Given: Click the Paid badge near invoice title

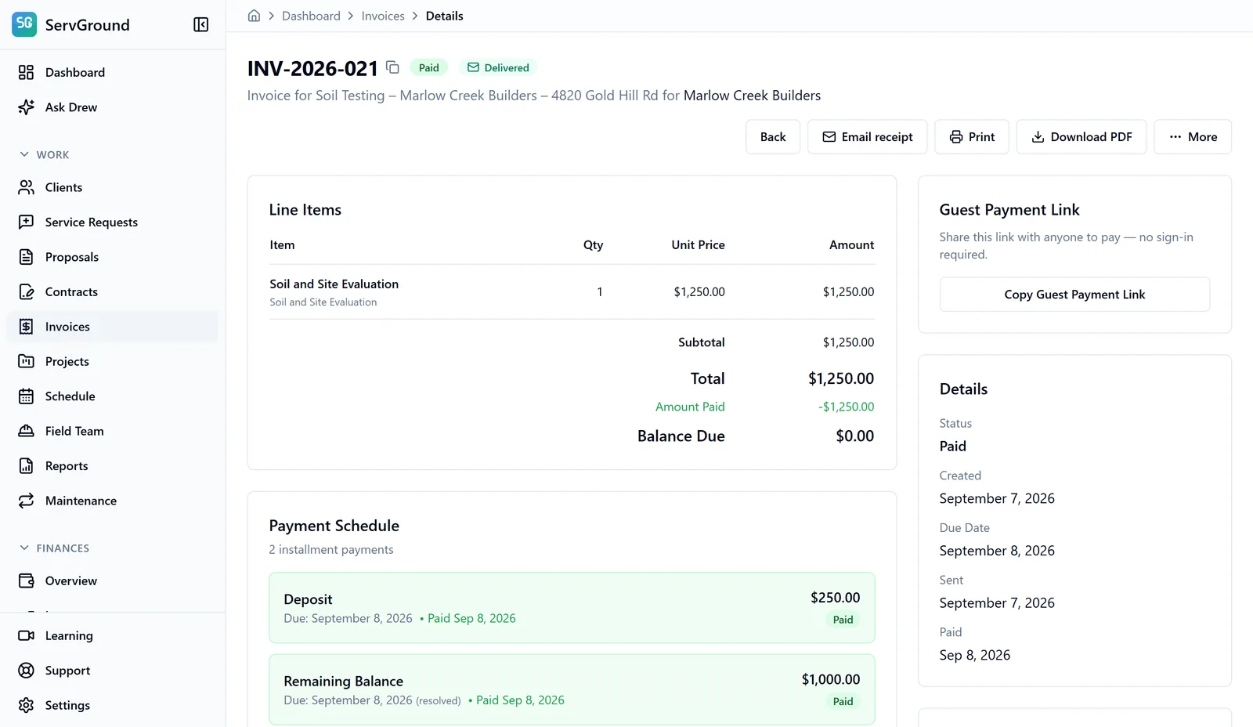Looking at the screenshot, I should [x=428, y=67].
